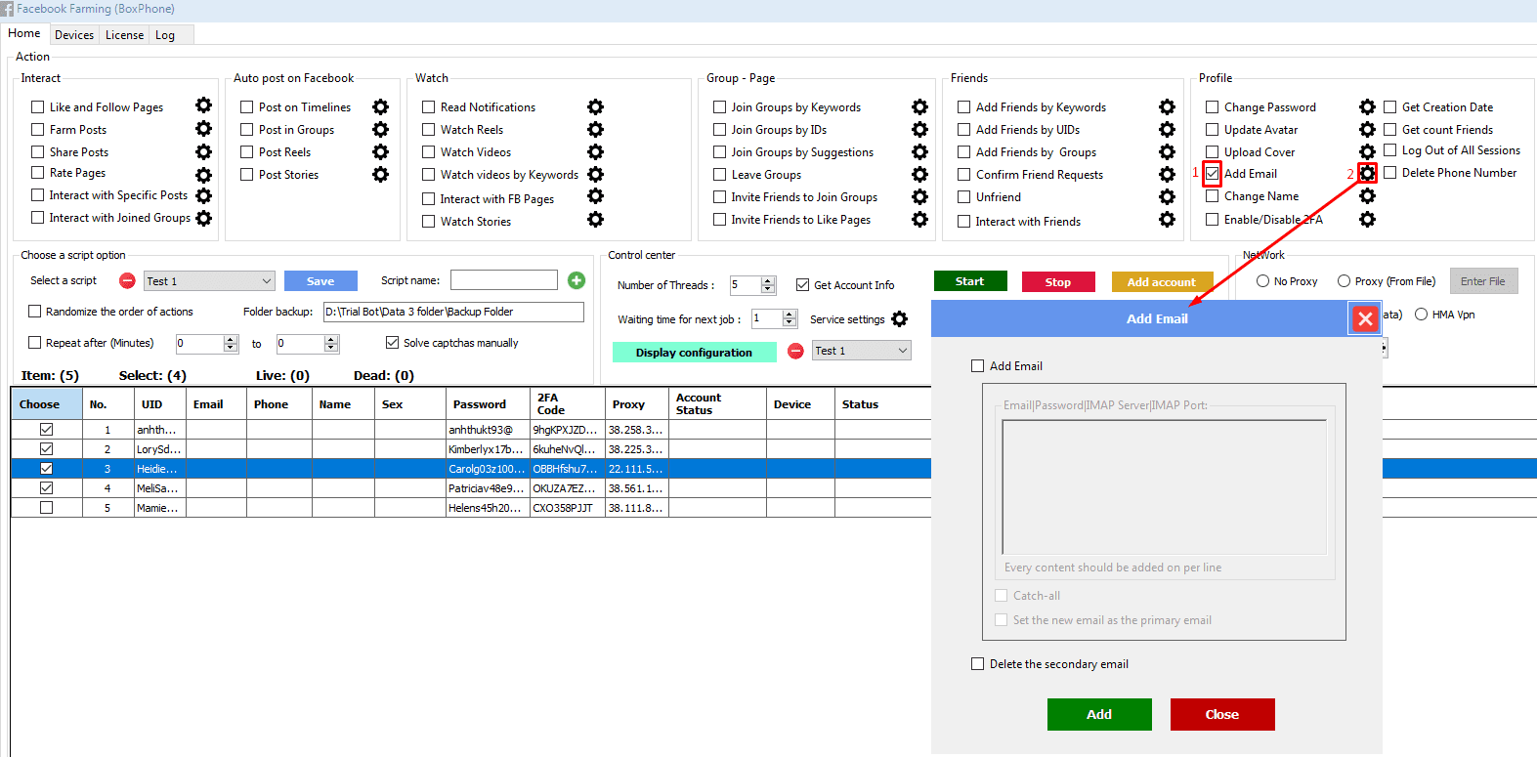Open settings gear for Farm Posts
Screen dimensions: 1537x757
[203, 128]
